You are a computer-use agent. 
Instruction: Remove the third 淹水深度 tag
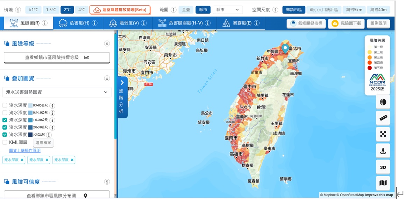coord(72,160)
